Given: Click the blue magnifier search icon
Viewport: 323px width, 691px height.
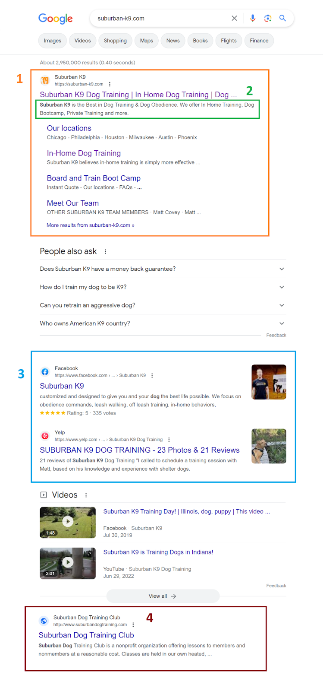Looking at the screenshot, I should pyautogui.click(x=283, y=18).
